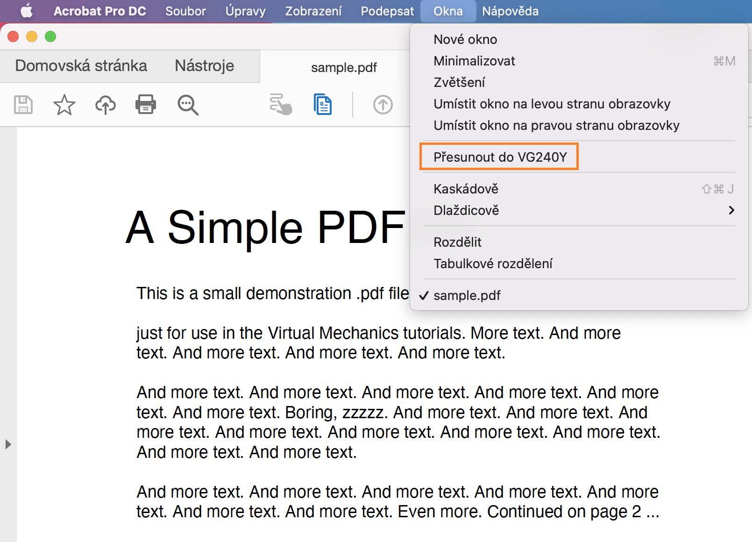Go to previous page with up arrow icon

click(x=383, y=105)
